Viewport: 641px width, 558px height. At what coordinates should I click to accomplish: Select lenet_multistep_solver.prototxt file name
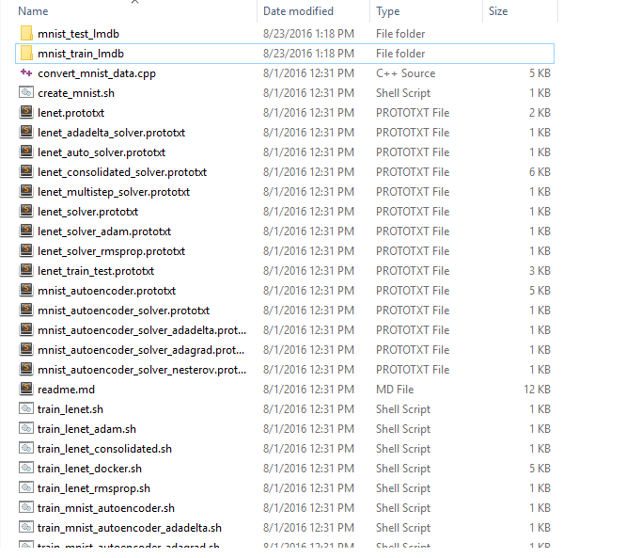[x=114, y=192]
